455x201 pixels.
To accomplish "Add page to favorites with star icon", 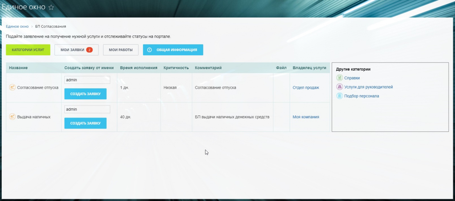I will pyautogui.click(x=51, y=7).
